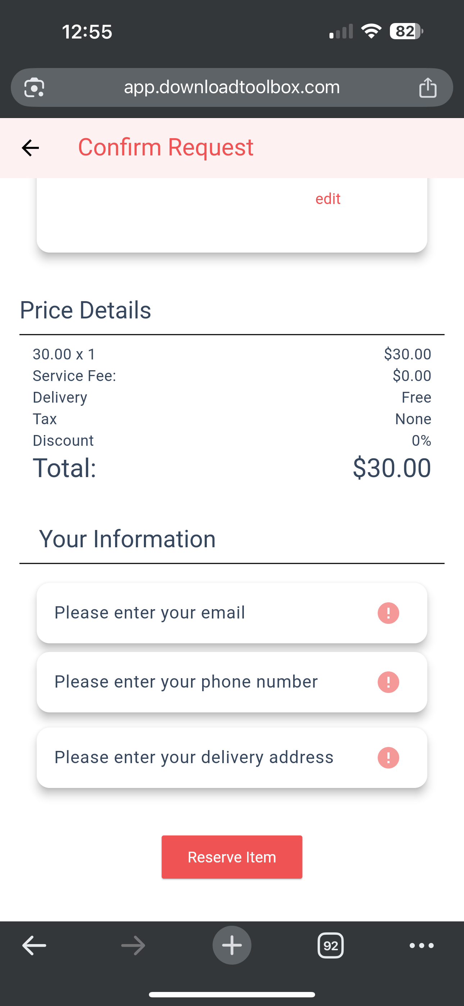
Task: Tap the Total price amount $30.00
Action: (x=392, y=468)
